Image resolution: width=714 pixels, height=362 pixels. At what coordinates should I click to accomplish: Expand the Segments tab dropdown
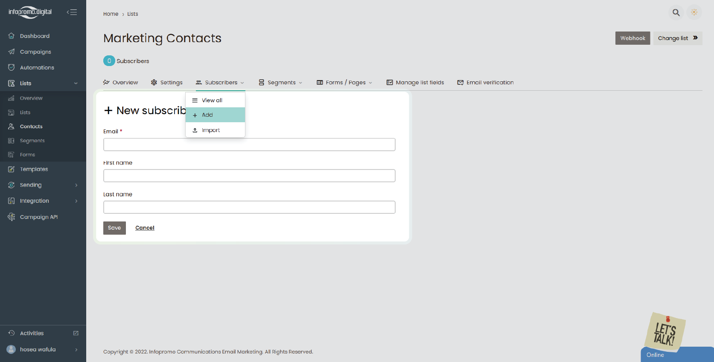(280, 83)
